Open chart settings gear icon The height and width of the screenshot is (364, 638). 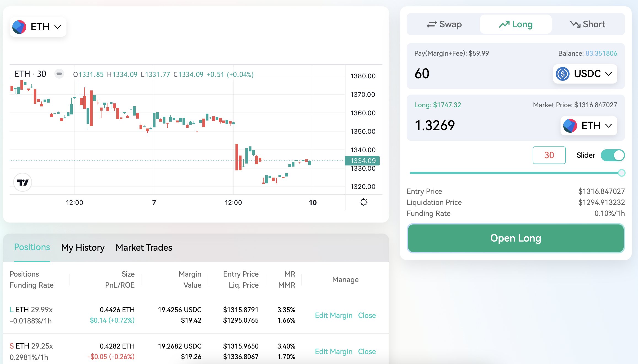[363, 202]
